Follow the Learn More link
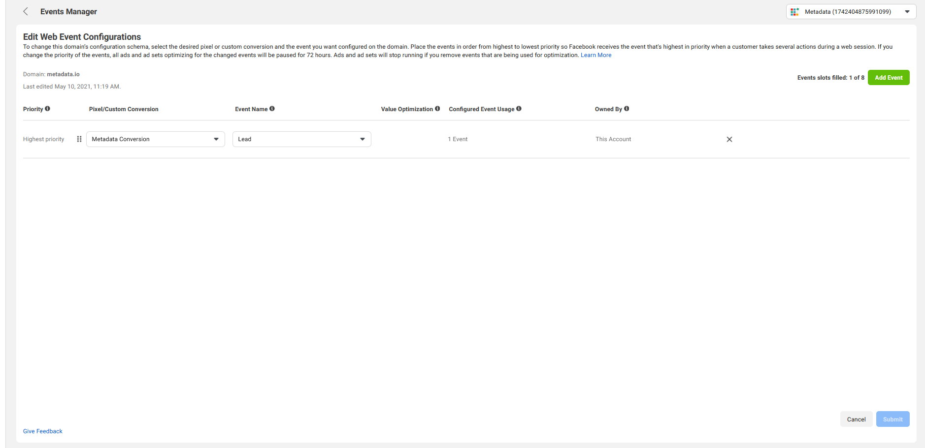 point(596,55)
